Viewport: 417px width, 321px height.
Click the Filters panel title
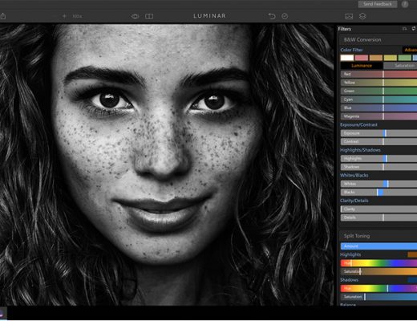tap(345, 29)
